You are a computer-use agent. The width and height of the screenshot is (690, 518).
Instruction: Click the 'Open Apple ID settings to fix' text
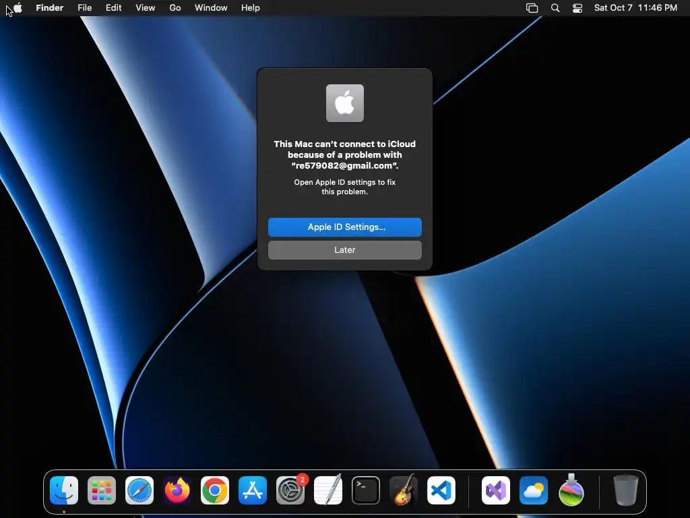tap(344, 187)
